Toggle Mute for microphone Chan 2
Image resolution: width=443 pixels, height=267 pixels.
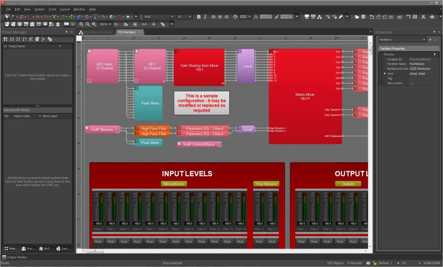[111, 242]
